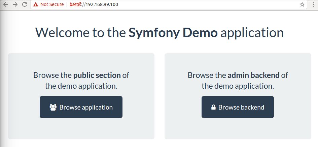Click the browser back arrow
The image size is (318, 147).
click(5, 5)
